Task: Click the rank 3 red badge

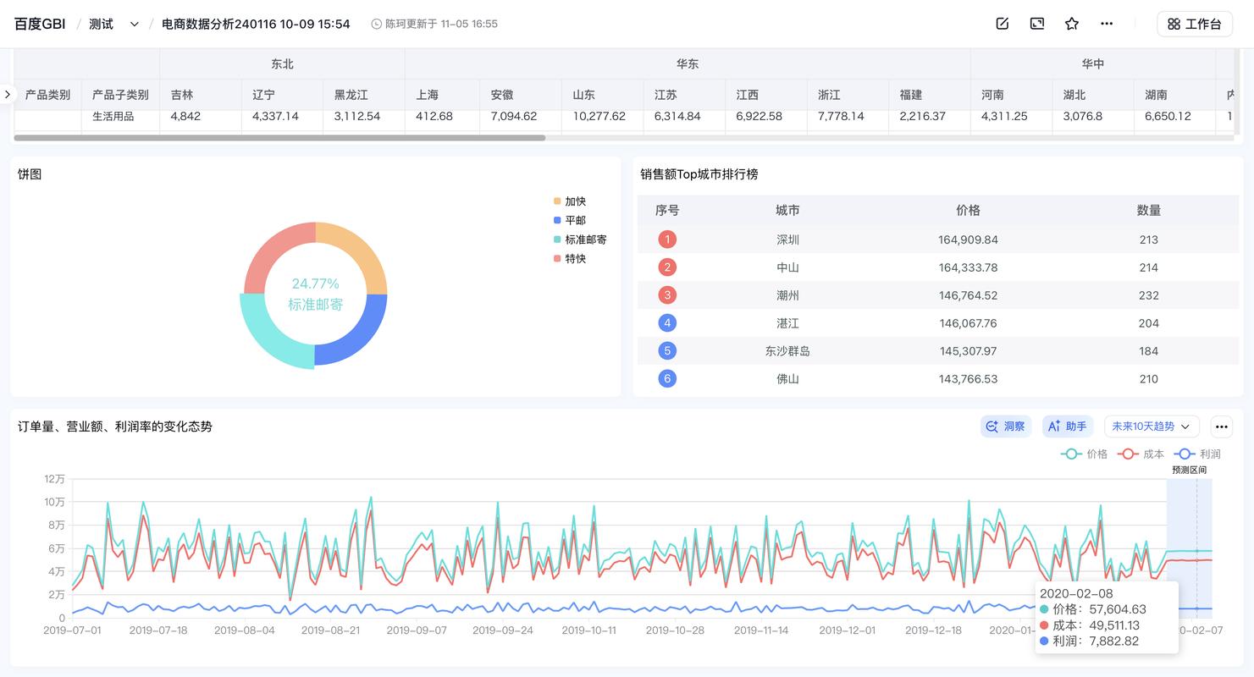Action: [x=667, y=295]
